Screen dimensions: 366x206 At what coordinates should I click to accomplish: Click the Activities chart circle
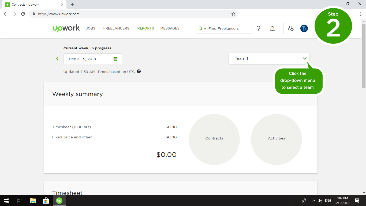[276, 139]
